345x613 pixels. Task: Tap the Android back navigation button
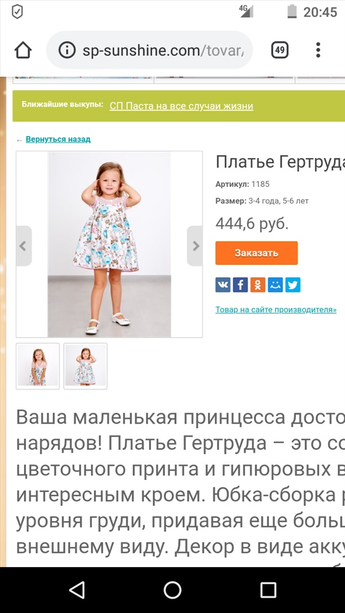tap(77, 590)
